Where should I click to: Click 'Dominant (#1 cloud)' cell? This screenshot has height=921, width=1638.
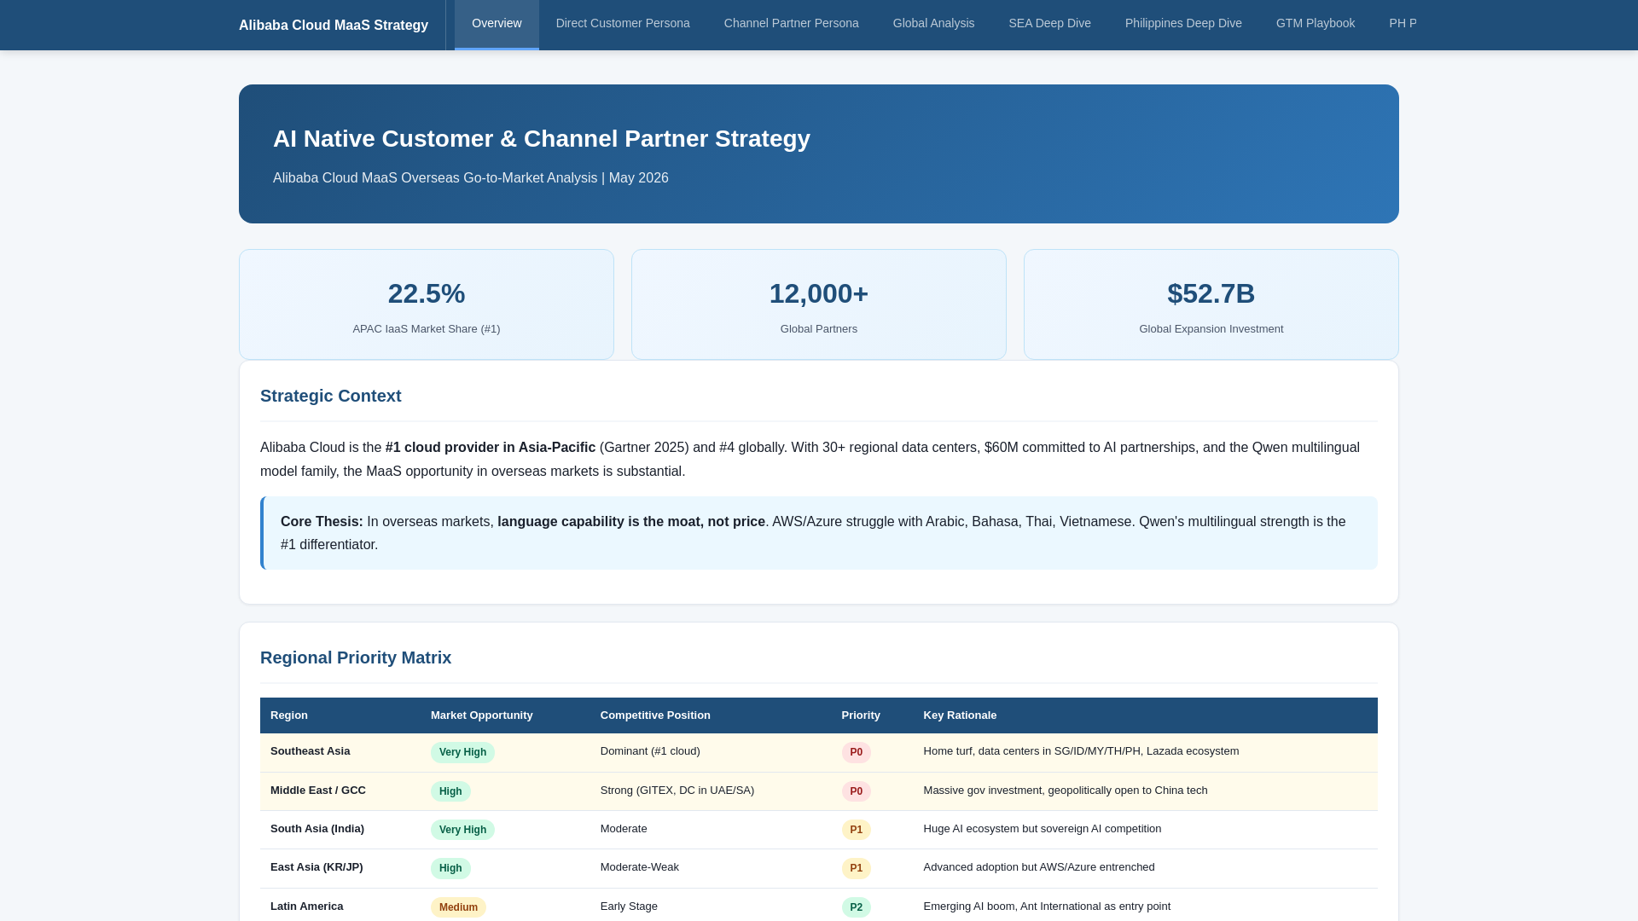650,751
